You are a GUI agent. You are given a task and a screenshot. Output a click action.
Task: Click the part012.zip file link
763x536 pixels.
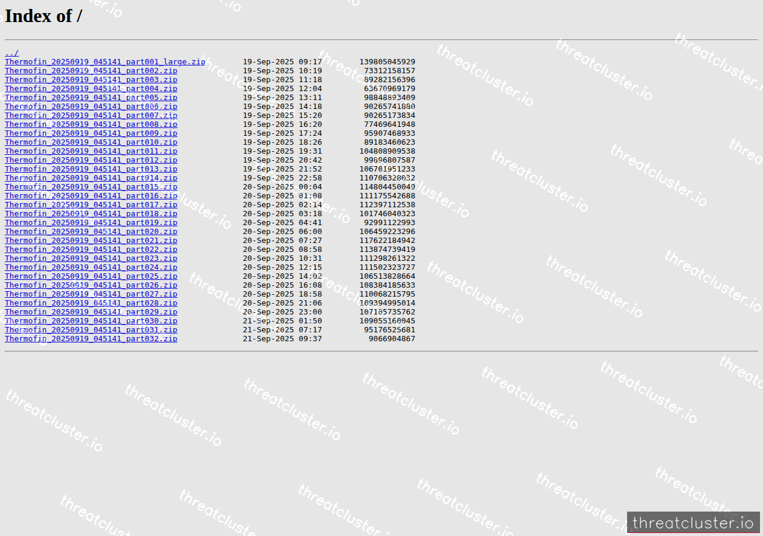[91, 160]
